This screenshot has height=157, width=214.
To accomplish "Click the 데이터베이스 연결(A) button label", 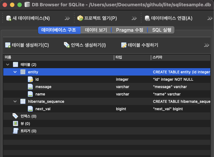I will point(172,18).
